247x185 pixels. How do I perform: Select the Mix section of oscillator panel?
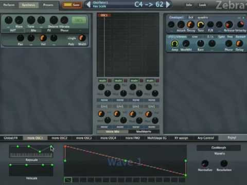(33, 30)
